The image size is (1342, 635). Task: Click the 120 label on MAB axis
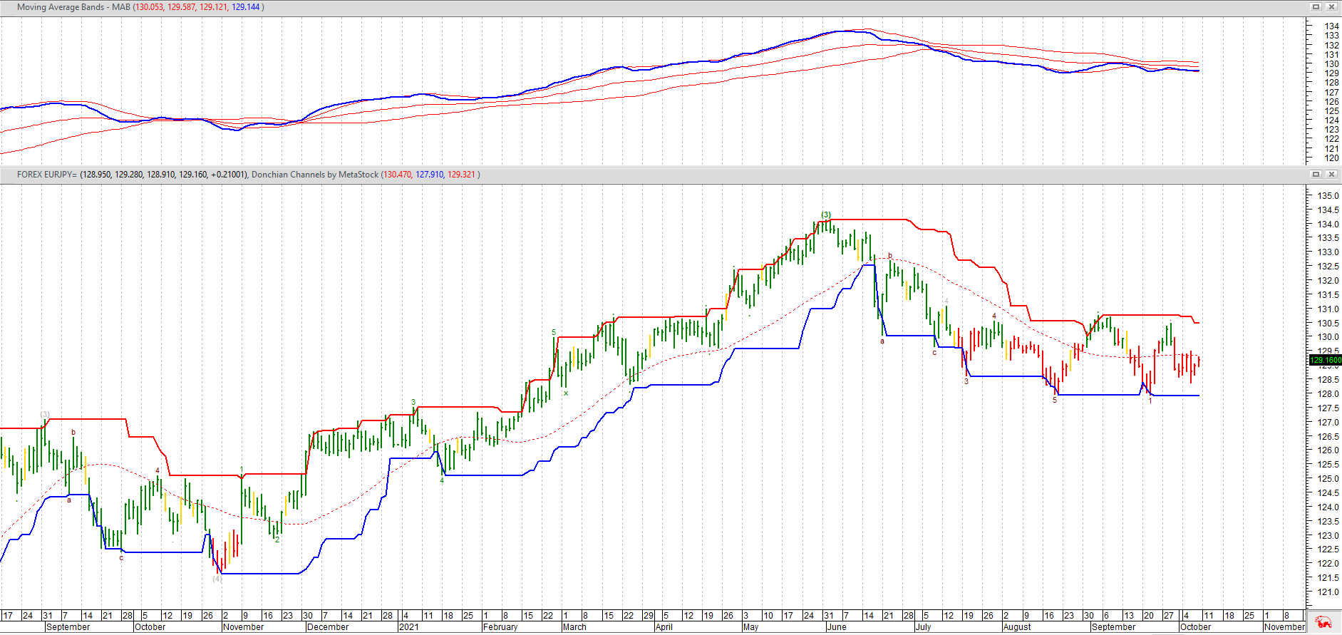coord(1331,158)
